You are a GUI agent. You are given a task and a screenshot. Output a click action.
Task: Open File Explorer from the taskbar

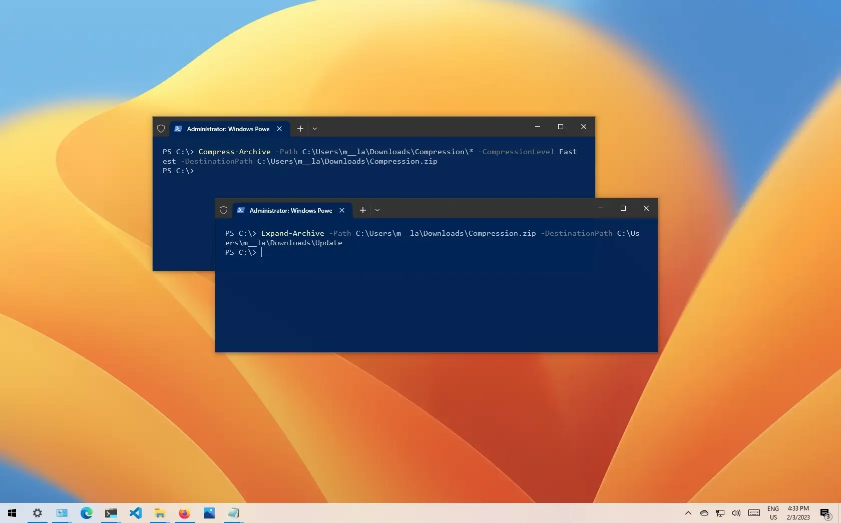160,513
